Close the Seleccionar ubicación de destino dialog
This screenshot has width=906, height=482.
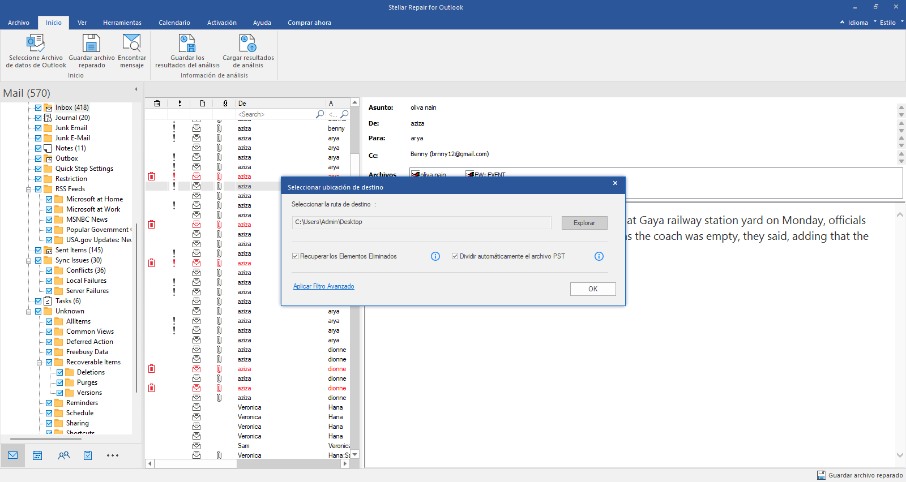point(615,183)
